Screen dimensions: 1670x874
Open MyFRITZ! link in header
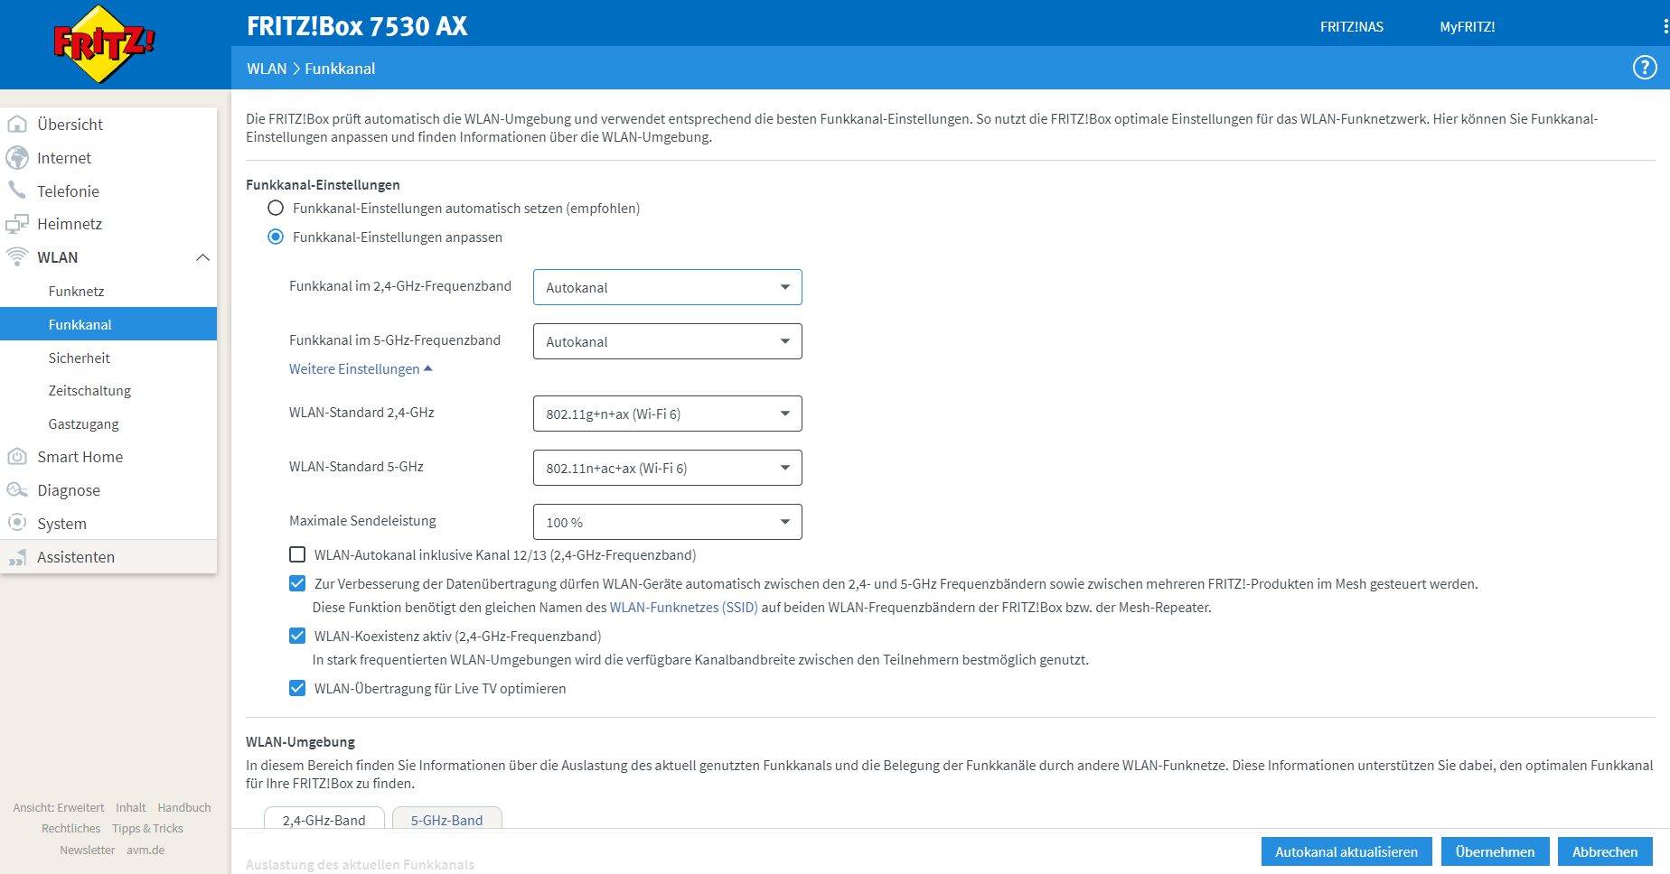click(1468, 27)
